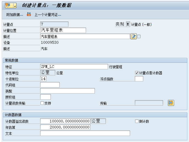Click the 传输 transfer field
This screenshot has width=189, height=142.
tap(149, 103)
